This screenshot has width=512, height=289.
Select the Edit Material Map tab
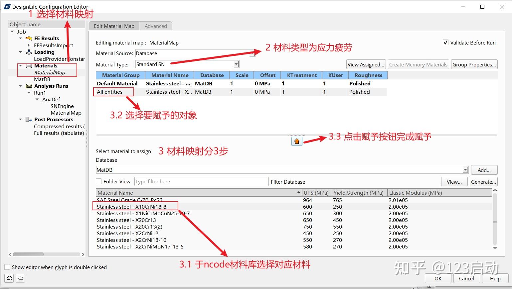coord(114,26)
